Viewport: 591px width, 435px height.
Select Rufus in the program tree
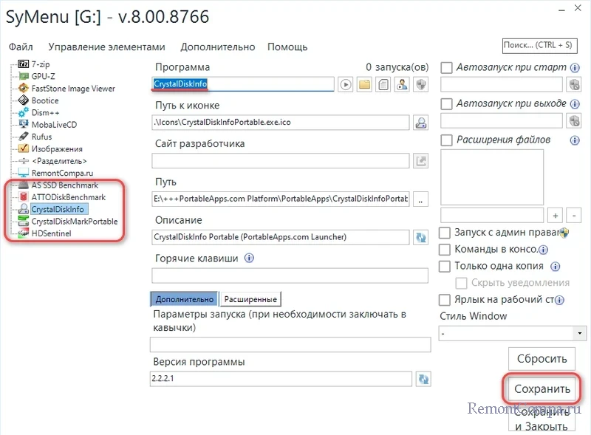click(x=41, y=137)
